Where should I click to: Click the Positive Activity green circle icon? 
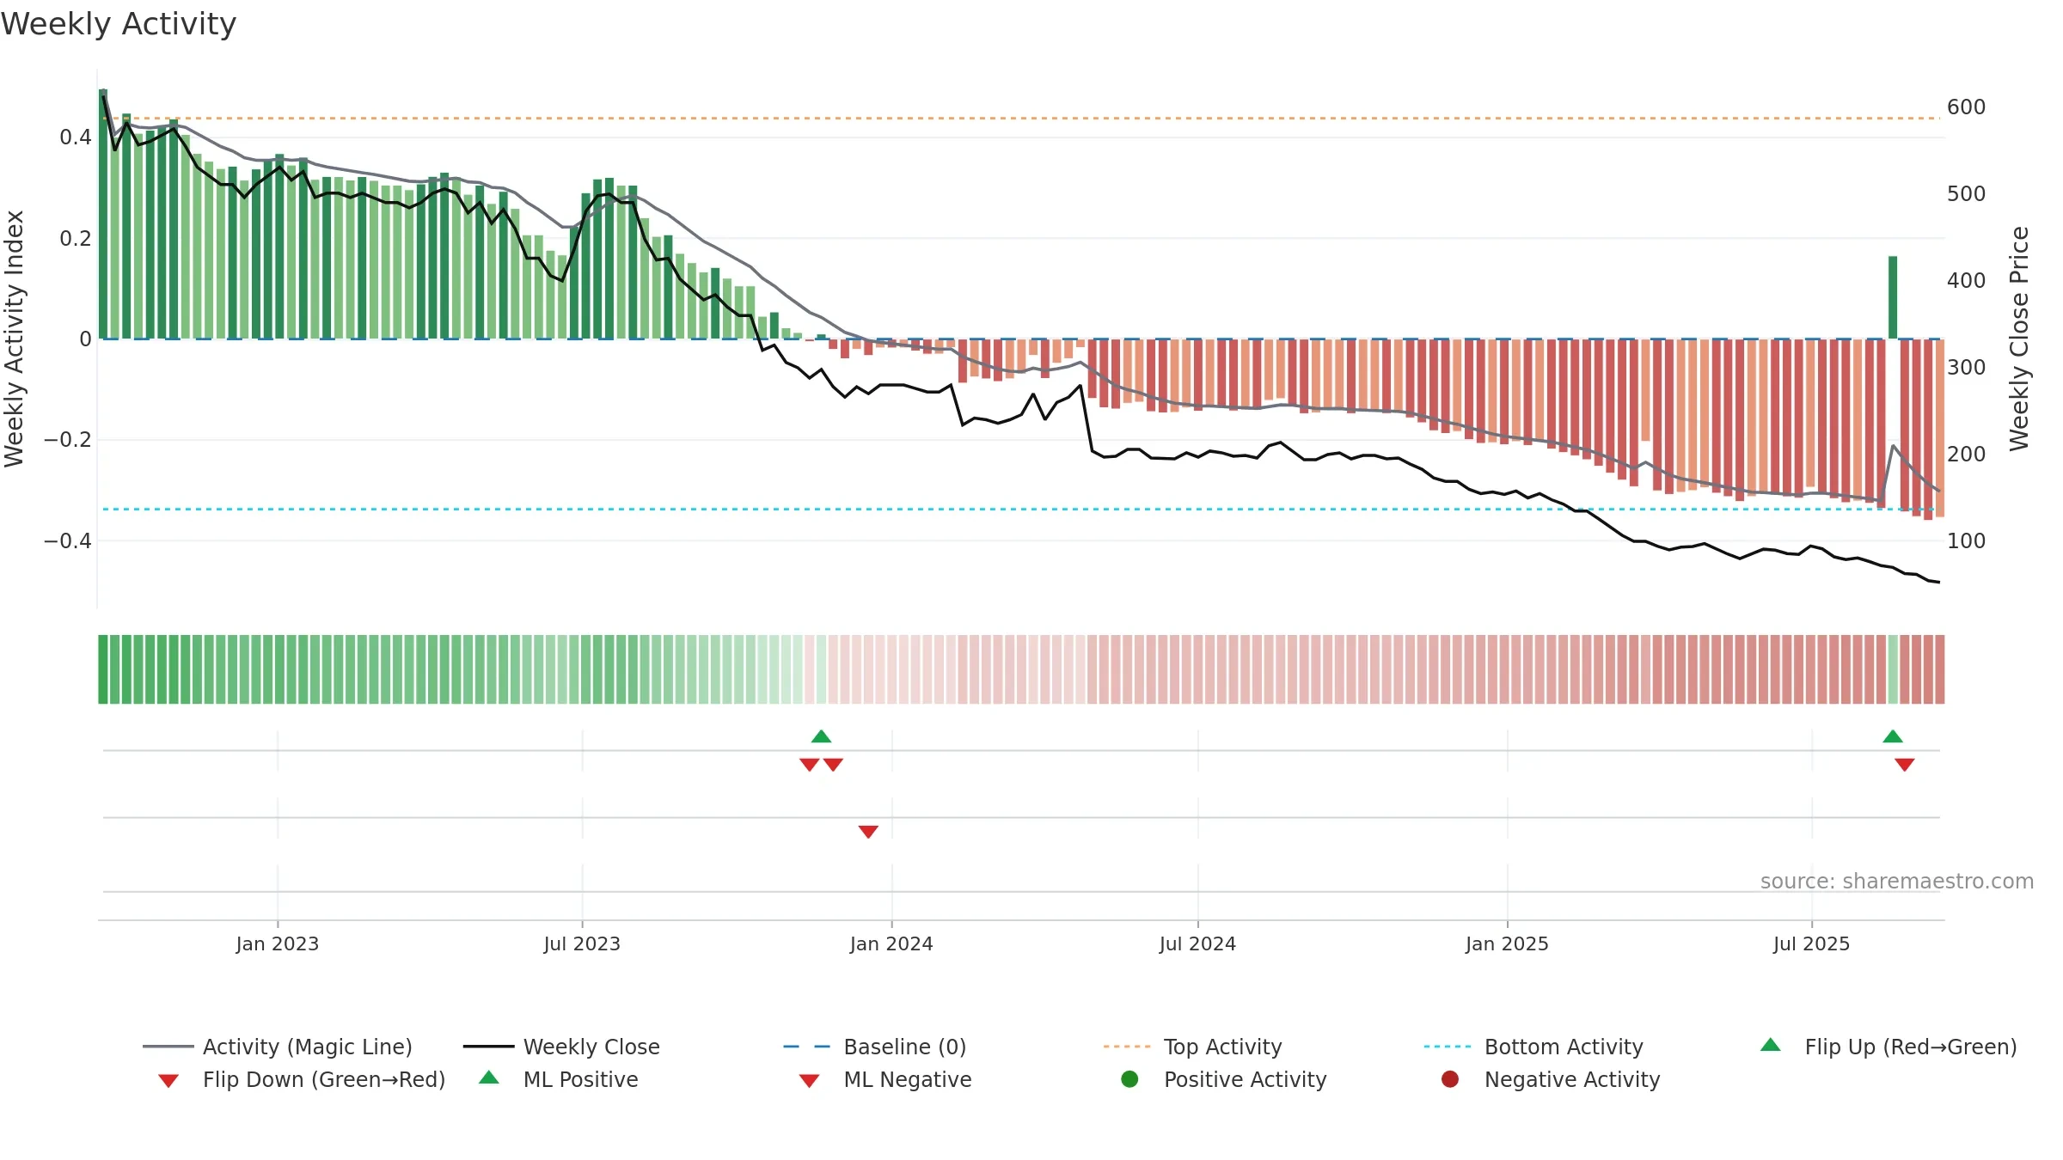(x=1129, y=1079)
